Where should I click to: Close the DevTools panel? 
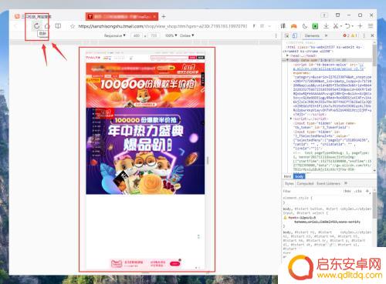point(372,35)
